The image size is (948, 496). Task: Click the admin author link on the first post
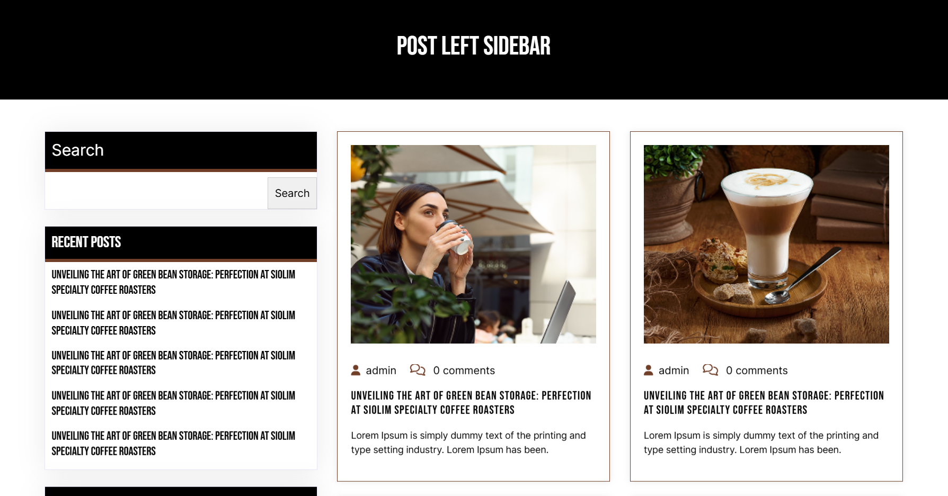tap(381, 371)
